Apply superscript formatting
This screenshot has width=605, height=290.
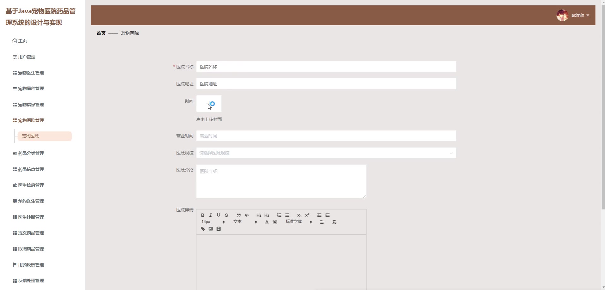[x=307, y=215]
